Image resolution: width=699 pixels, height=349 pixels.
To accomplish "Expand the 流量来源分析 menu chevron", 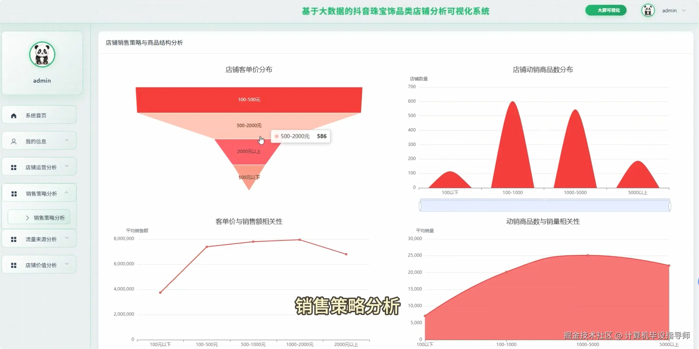I will 67,238.
